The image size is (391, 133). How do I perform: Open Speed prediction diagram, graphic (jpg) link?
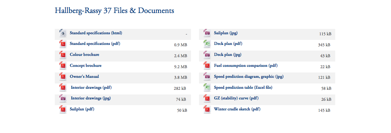(x=249, y=77)
